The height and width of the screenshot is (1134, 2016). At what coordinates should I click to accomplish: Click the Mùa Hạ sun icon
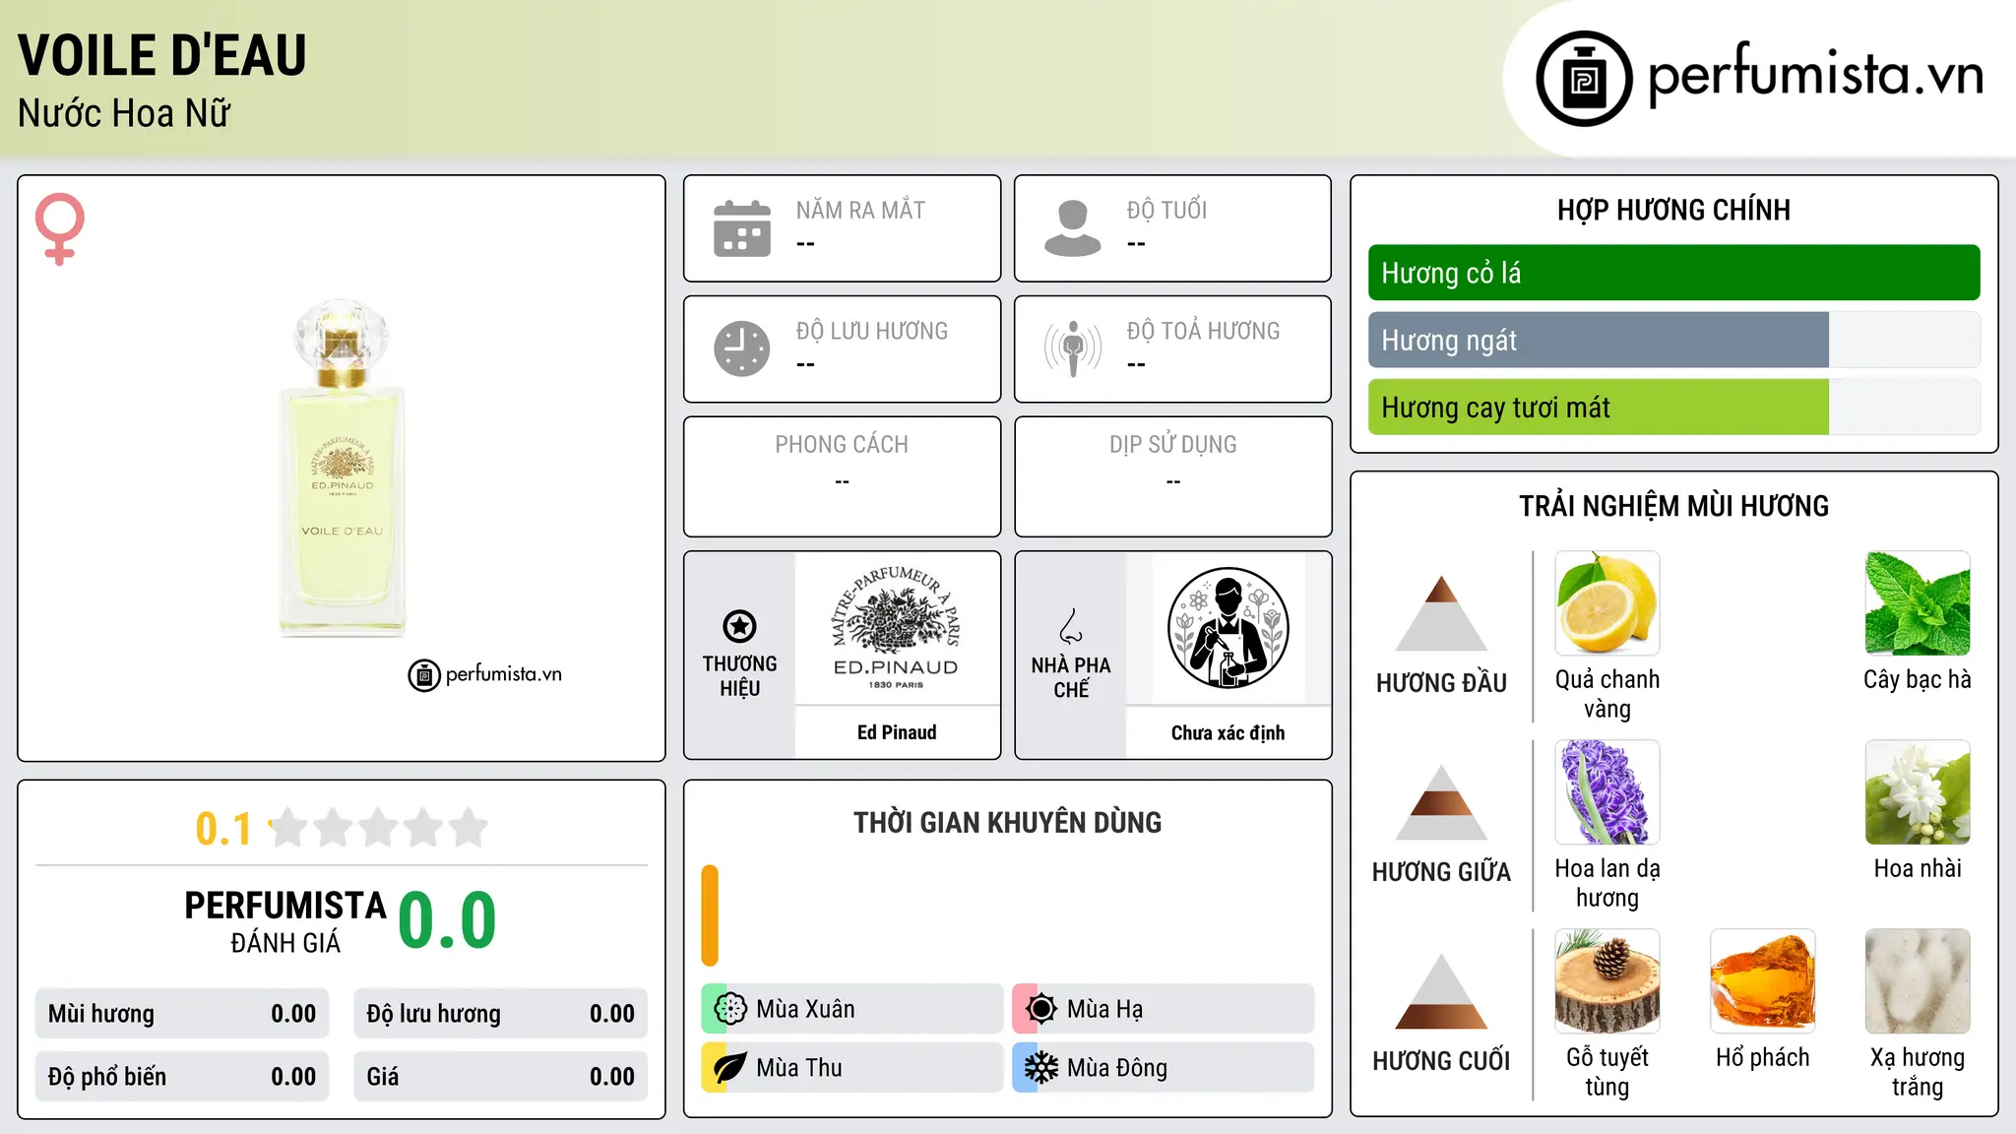coord(1041,1009)
